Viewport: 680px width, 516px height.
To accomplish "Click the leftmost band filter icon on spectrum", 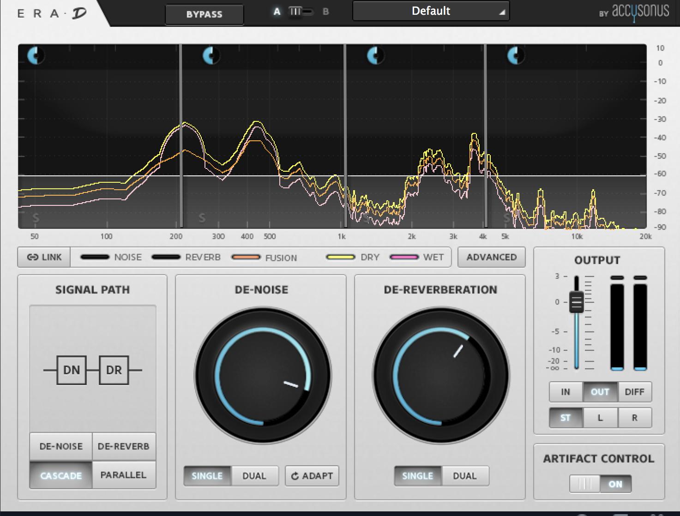I will point(36,56).
